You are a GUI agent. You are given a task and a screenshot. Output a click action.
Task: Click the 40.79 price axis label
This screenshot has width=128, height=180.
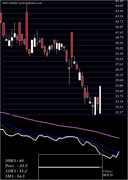pyautogui.click(x=119, y=38)
